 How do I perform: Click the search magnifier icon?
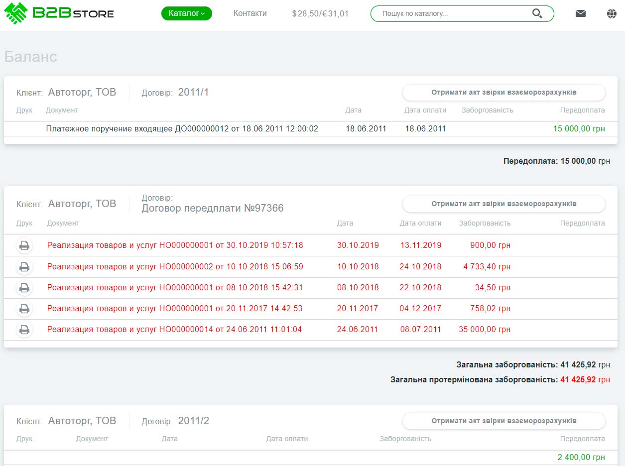pos(537,14)
